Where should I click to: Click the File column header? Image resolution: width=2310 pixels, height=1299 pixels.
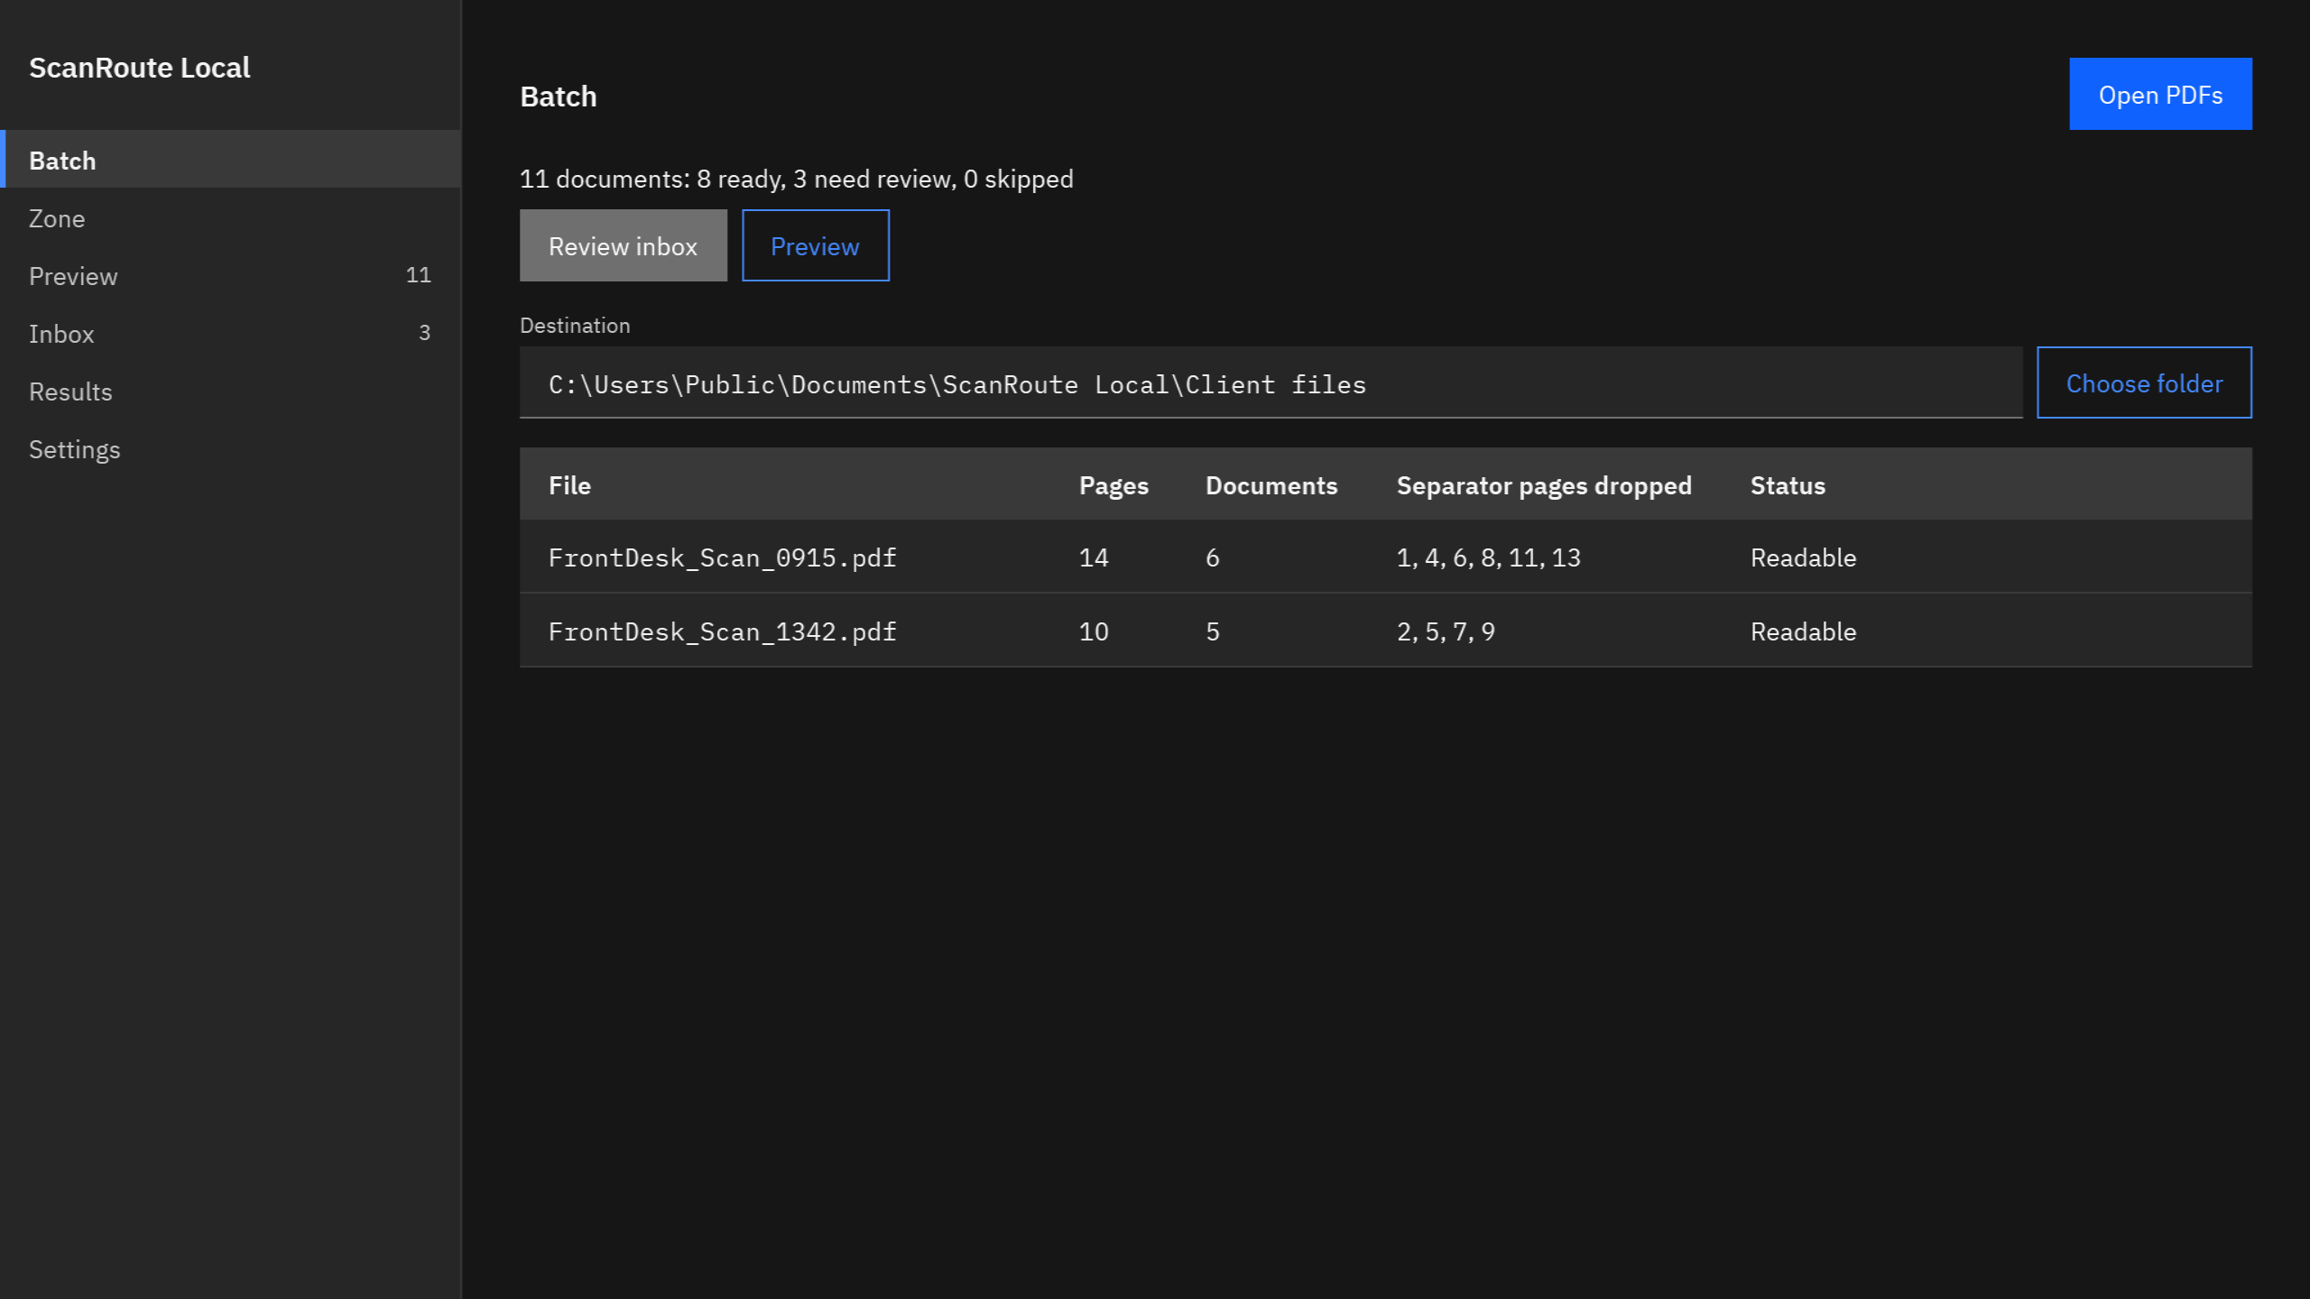click(x=569, y=485)
